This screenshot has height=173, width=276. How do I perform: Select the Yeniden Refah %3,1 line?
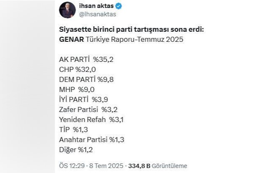click(x=91, y=120)
